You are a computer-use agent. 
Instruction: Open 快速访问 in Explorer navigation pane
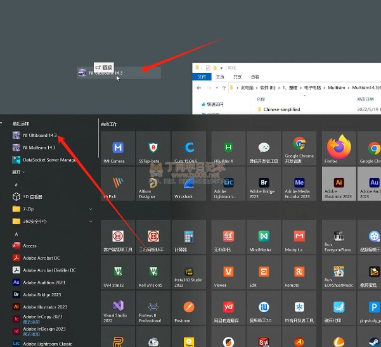click(214, 104)
